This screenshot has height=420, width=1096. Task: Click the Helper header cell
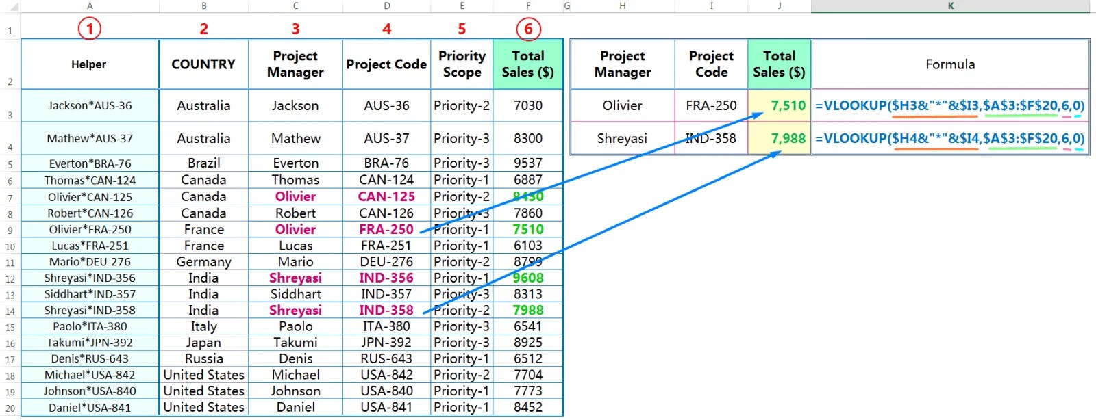click(90, 64)
